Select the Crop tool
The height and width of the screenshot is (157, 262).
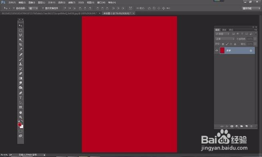point(20,45)
